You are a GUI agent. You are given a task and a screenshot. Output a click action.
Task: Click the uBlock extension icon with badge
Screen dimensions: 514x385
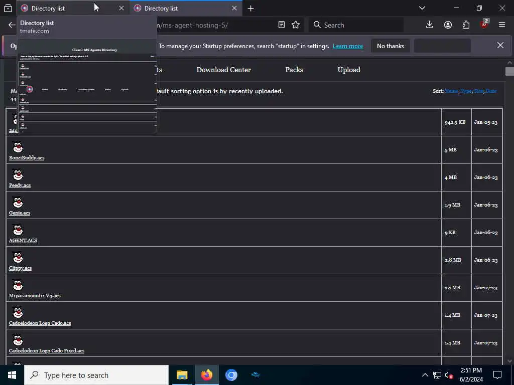click(484, 24)
